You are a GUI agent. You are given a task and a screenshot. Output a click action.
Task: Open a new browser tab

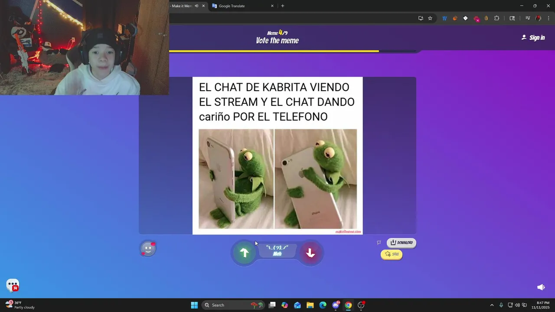pos(283,6)
